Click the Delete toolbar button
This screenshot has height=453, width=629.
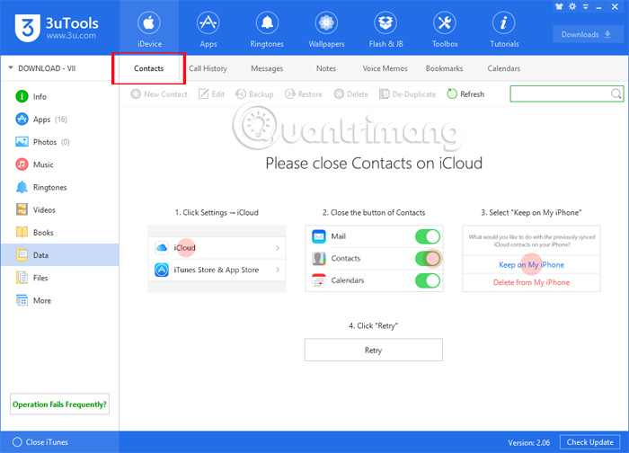tap(351, 94)
